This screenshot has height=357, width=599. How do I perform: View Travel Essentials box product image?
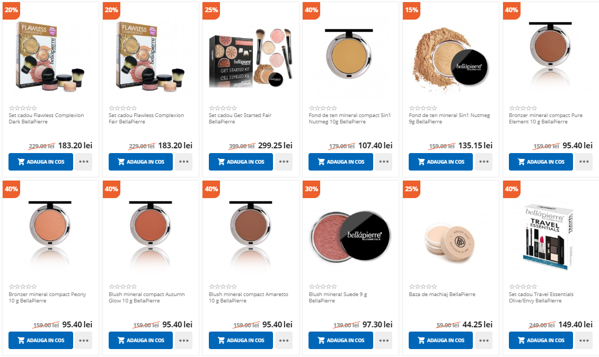tap(548, 237)
